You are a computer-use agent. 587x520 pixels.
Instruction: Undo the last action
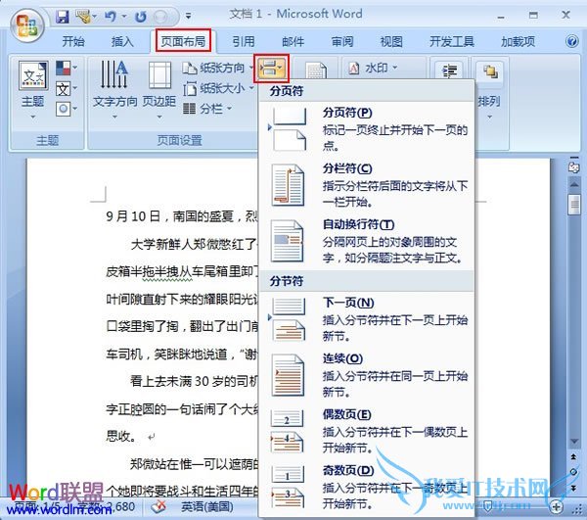click(110, 16)
